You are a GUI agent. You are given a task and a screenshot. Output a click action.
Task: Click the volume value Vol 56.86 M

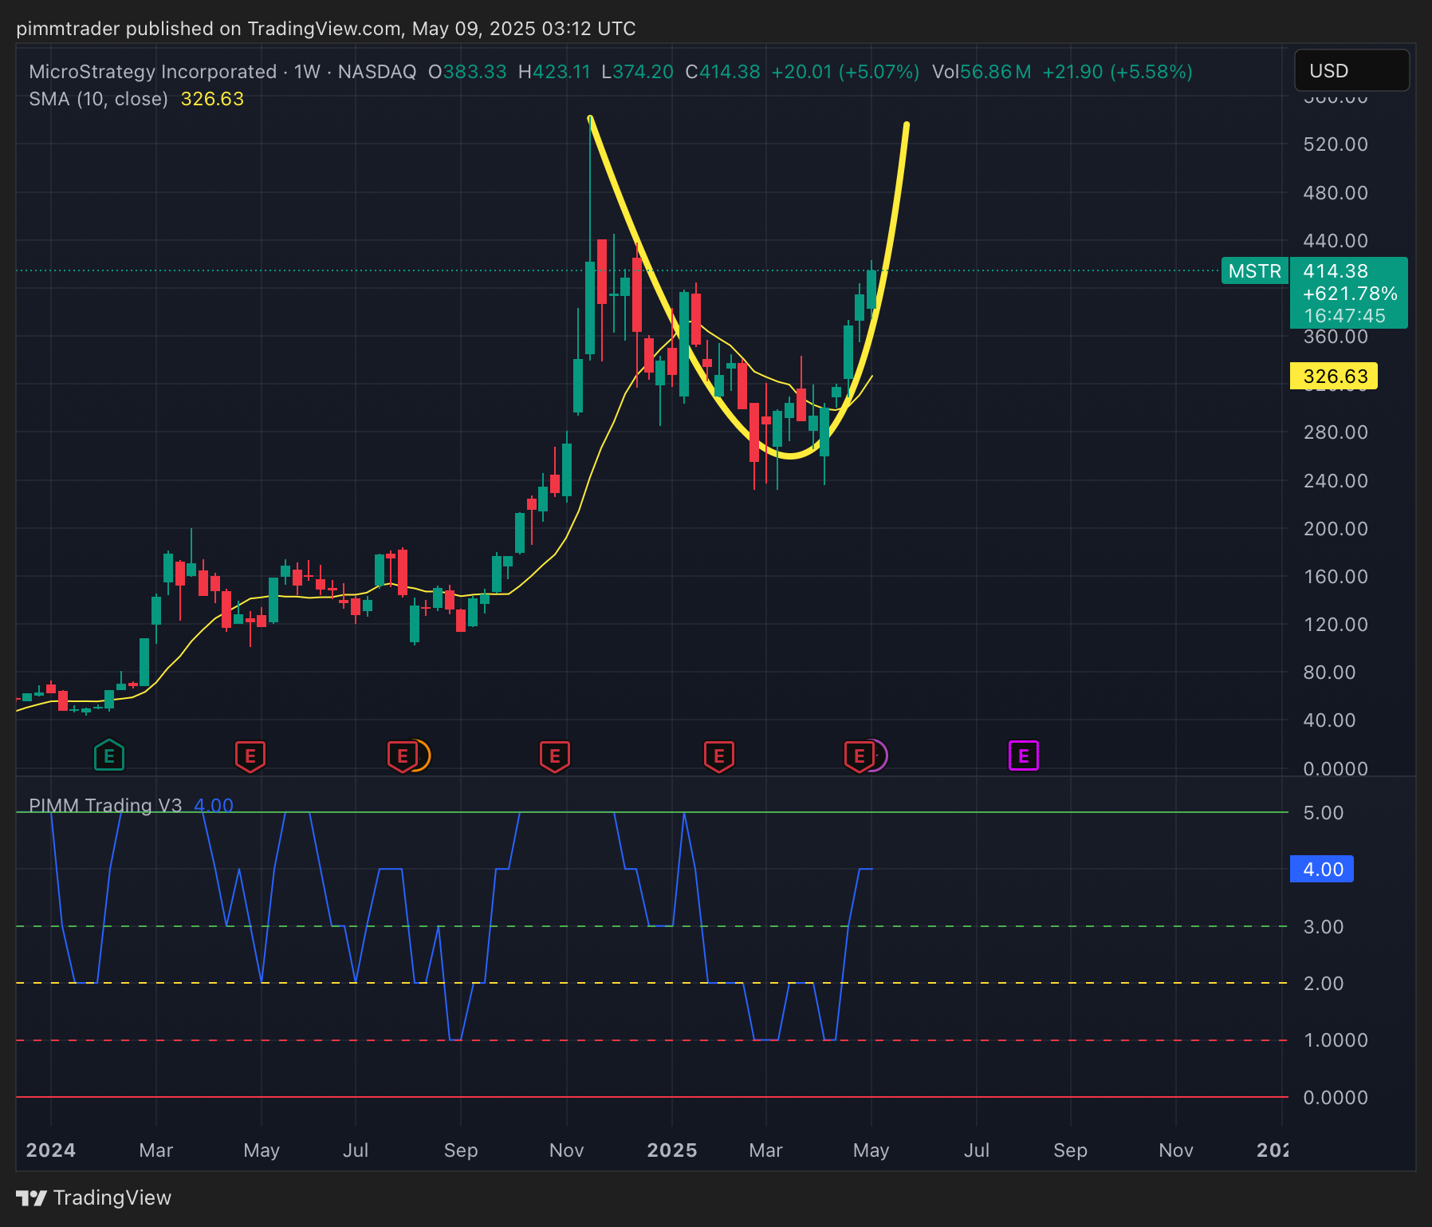[982, 72]
